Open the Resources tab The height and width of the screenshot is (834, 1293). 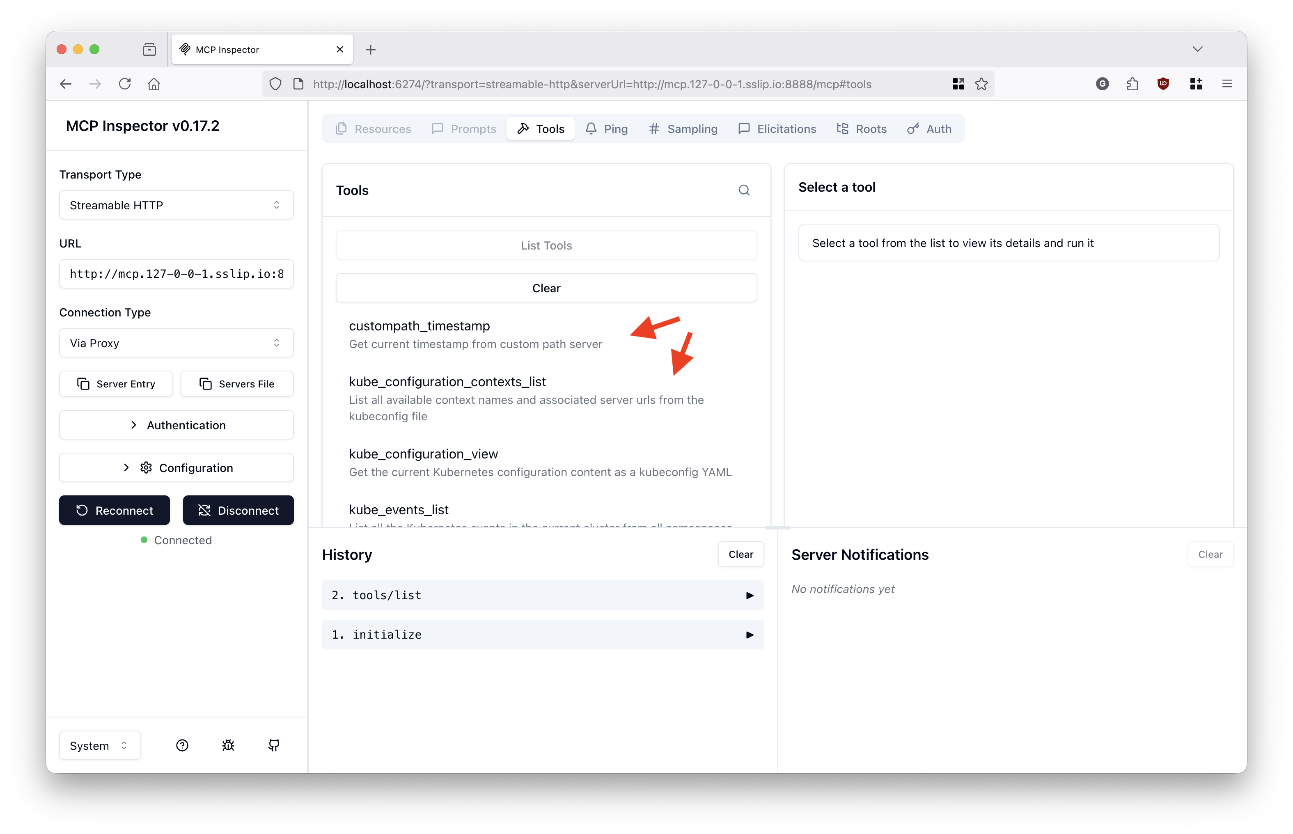point(374,129)
